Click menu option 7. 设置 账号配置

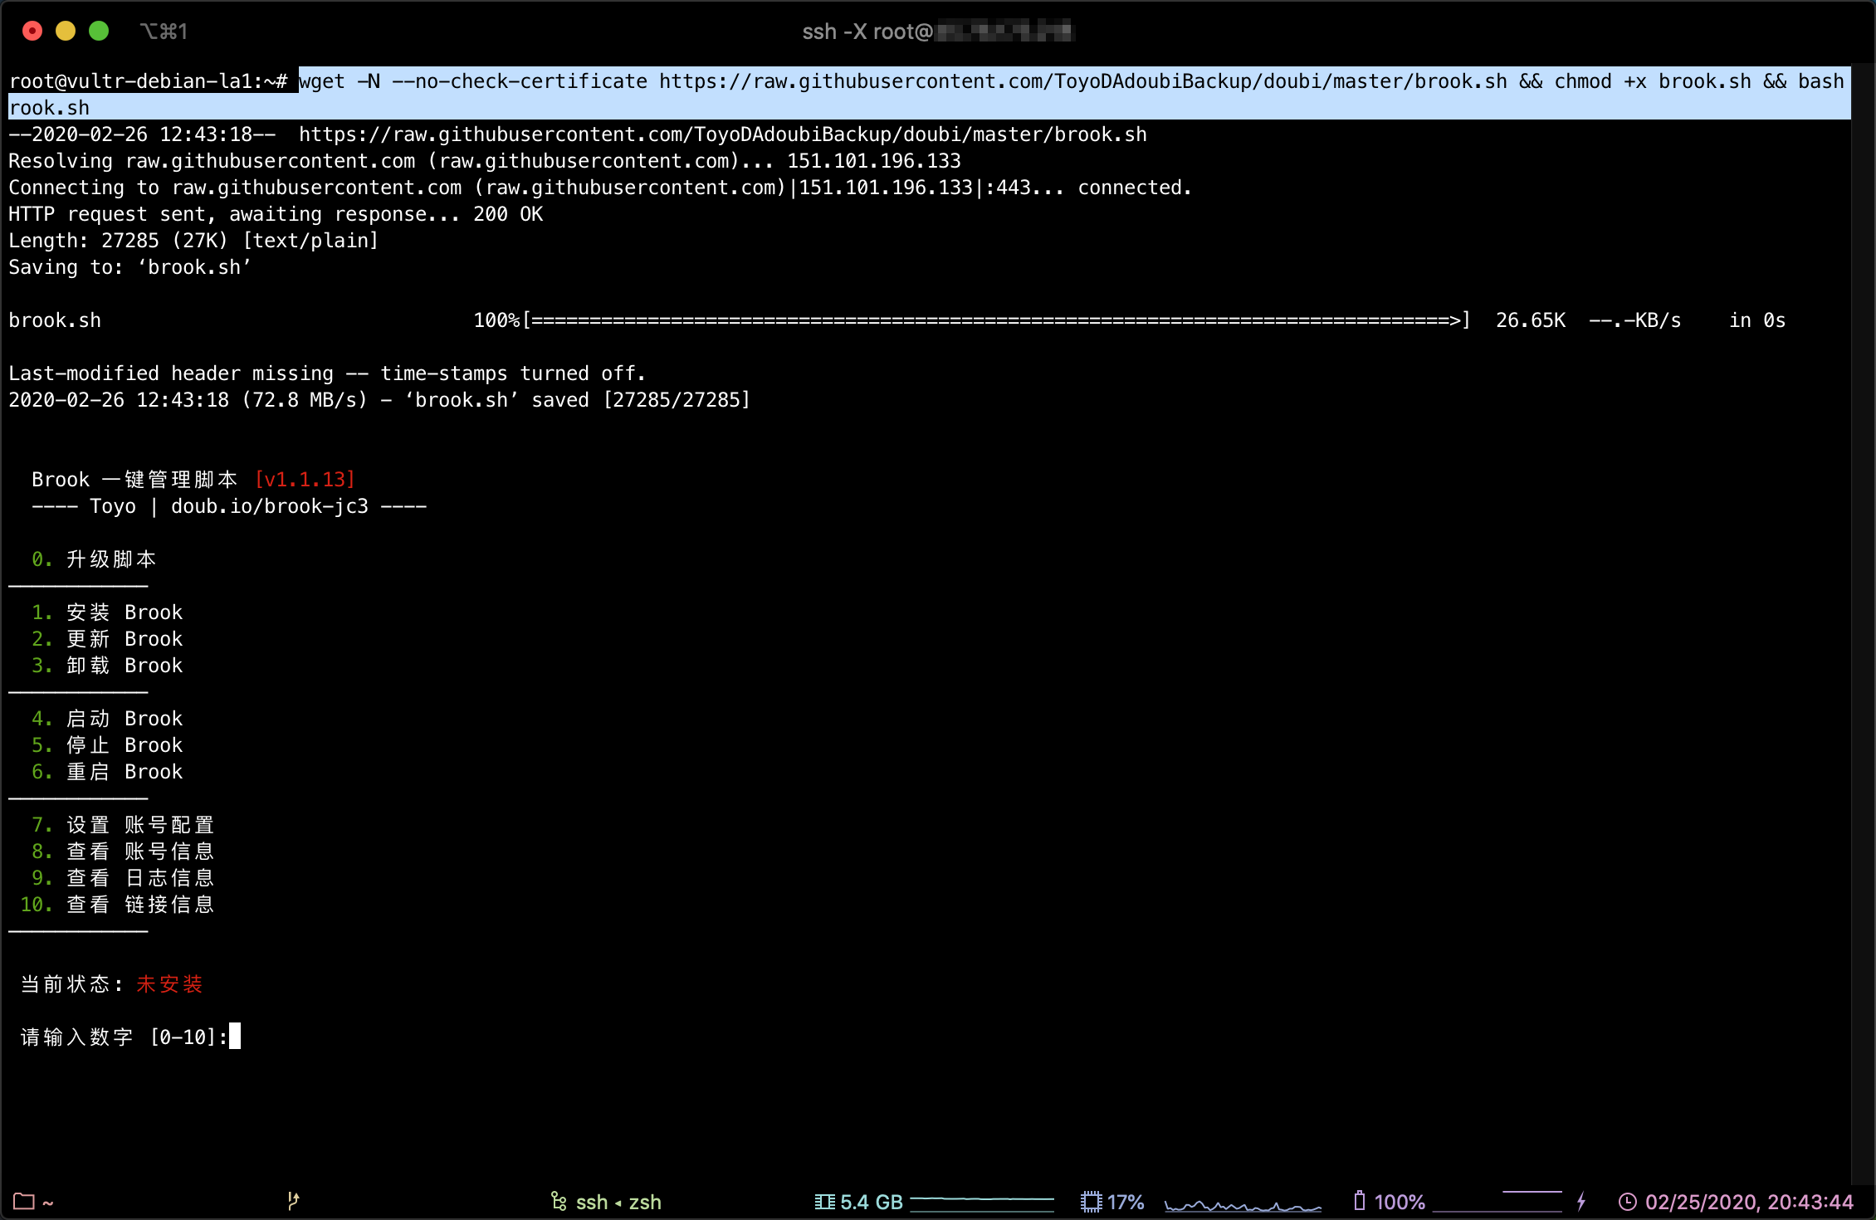coord(123,825)
